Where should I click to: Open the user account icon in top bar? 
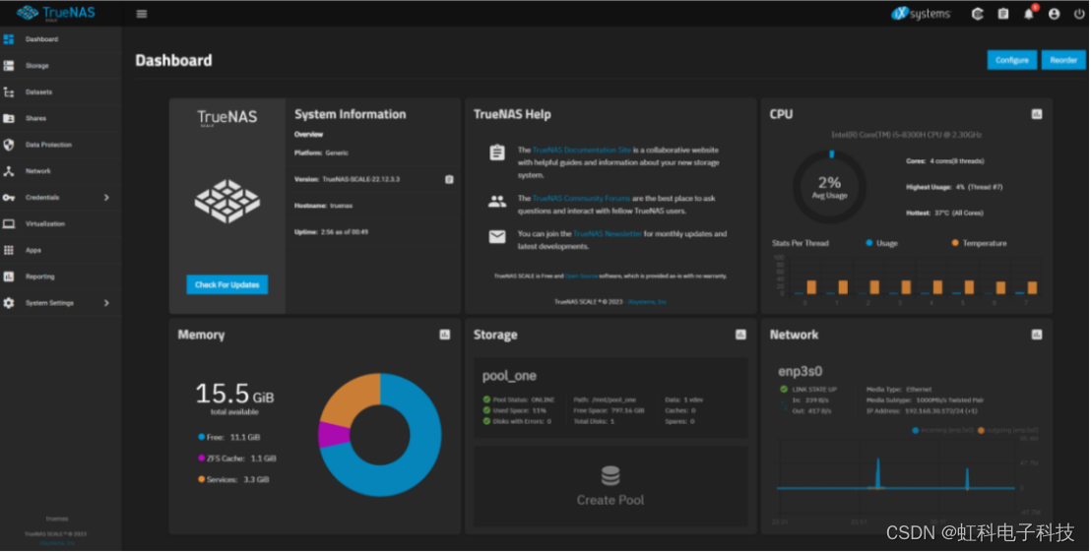click(1055, 14)
